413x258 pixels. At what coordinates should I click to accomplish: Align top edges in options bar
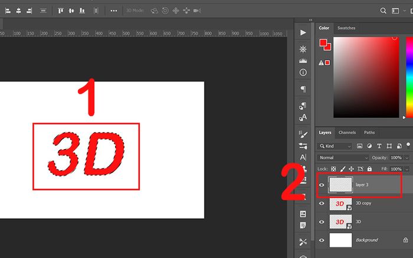[61, 11]
